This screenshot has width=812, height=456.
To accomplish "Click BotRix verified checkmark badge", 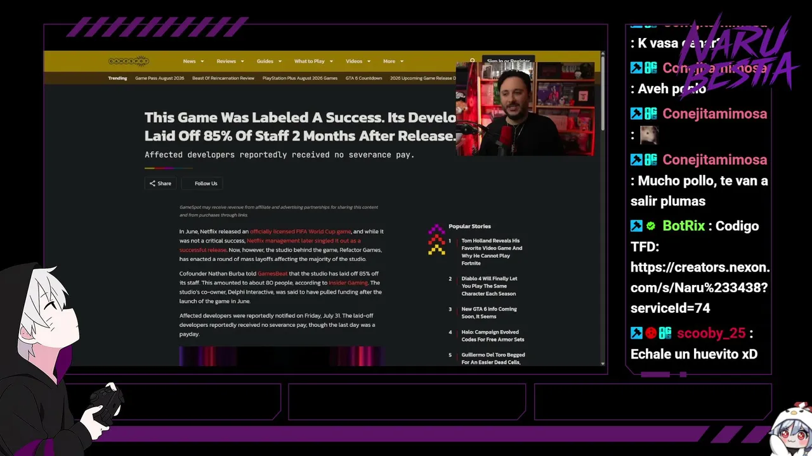I will (651, 226).
